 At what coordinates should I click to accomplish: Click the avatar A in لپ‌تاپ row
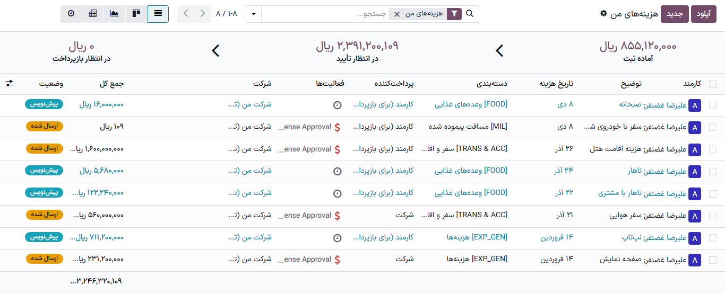click(695, 238)
